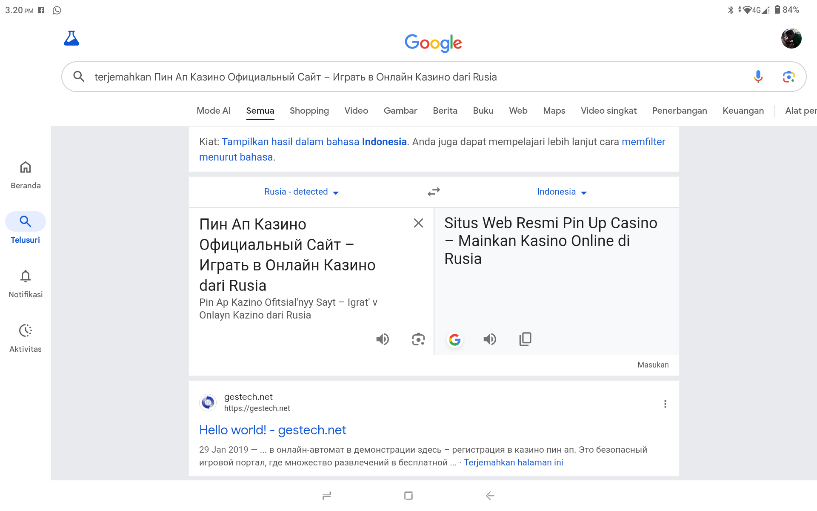Tap battery indicator in status bar

point(786,10)
